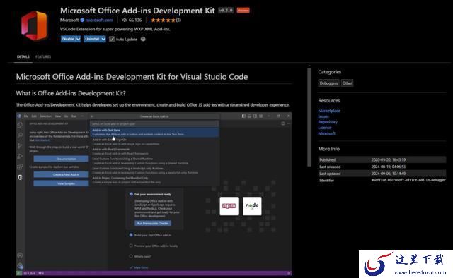Select the 'What's next?' step circle

[x=131, y=256]
